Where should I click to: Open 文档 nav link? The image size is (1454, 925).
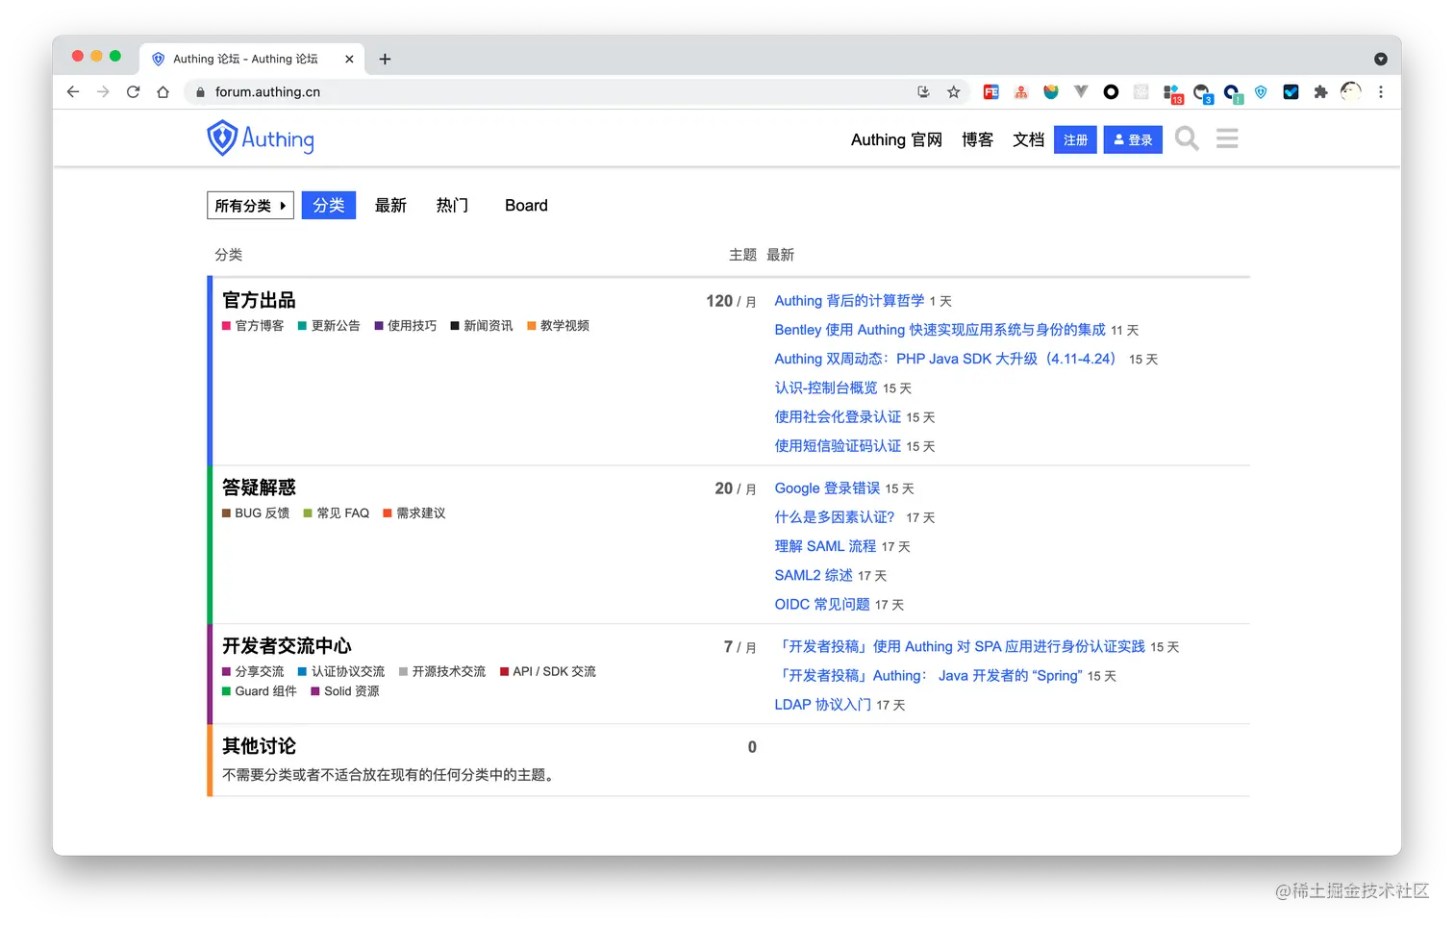click(1028, 140)
